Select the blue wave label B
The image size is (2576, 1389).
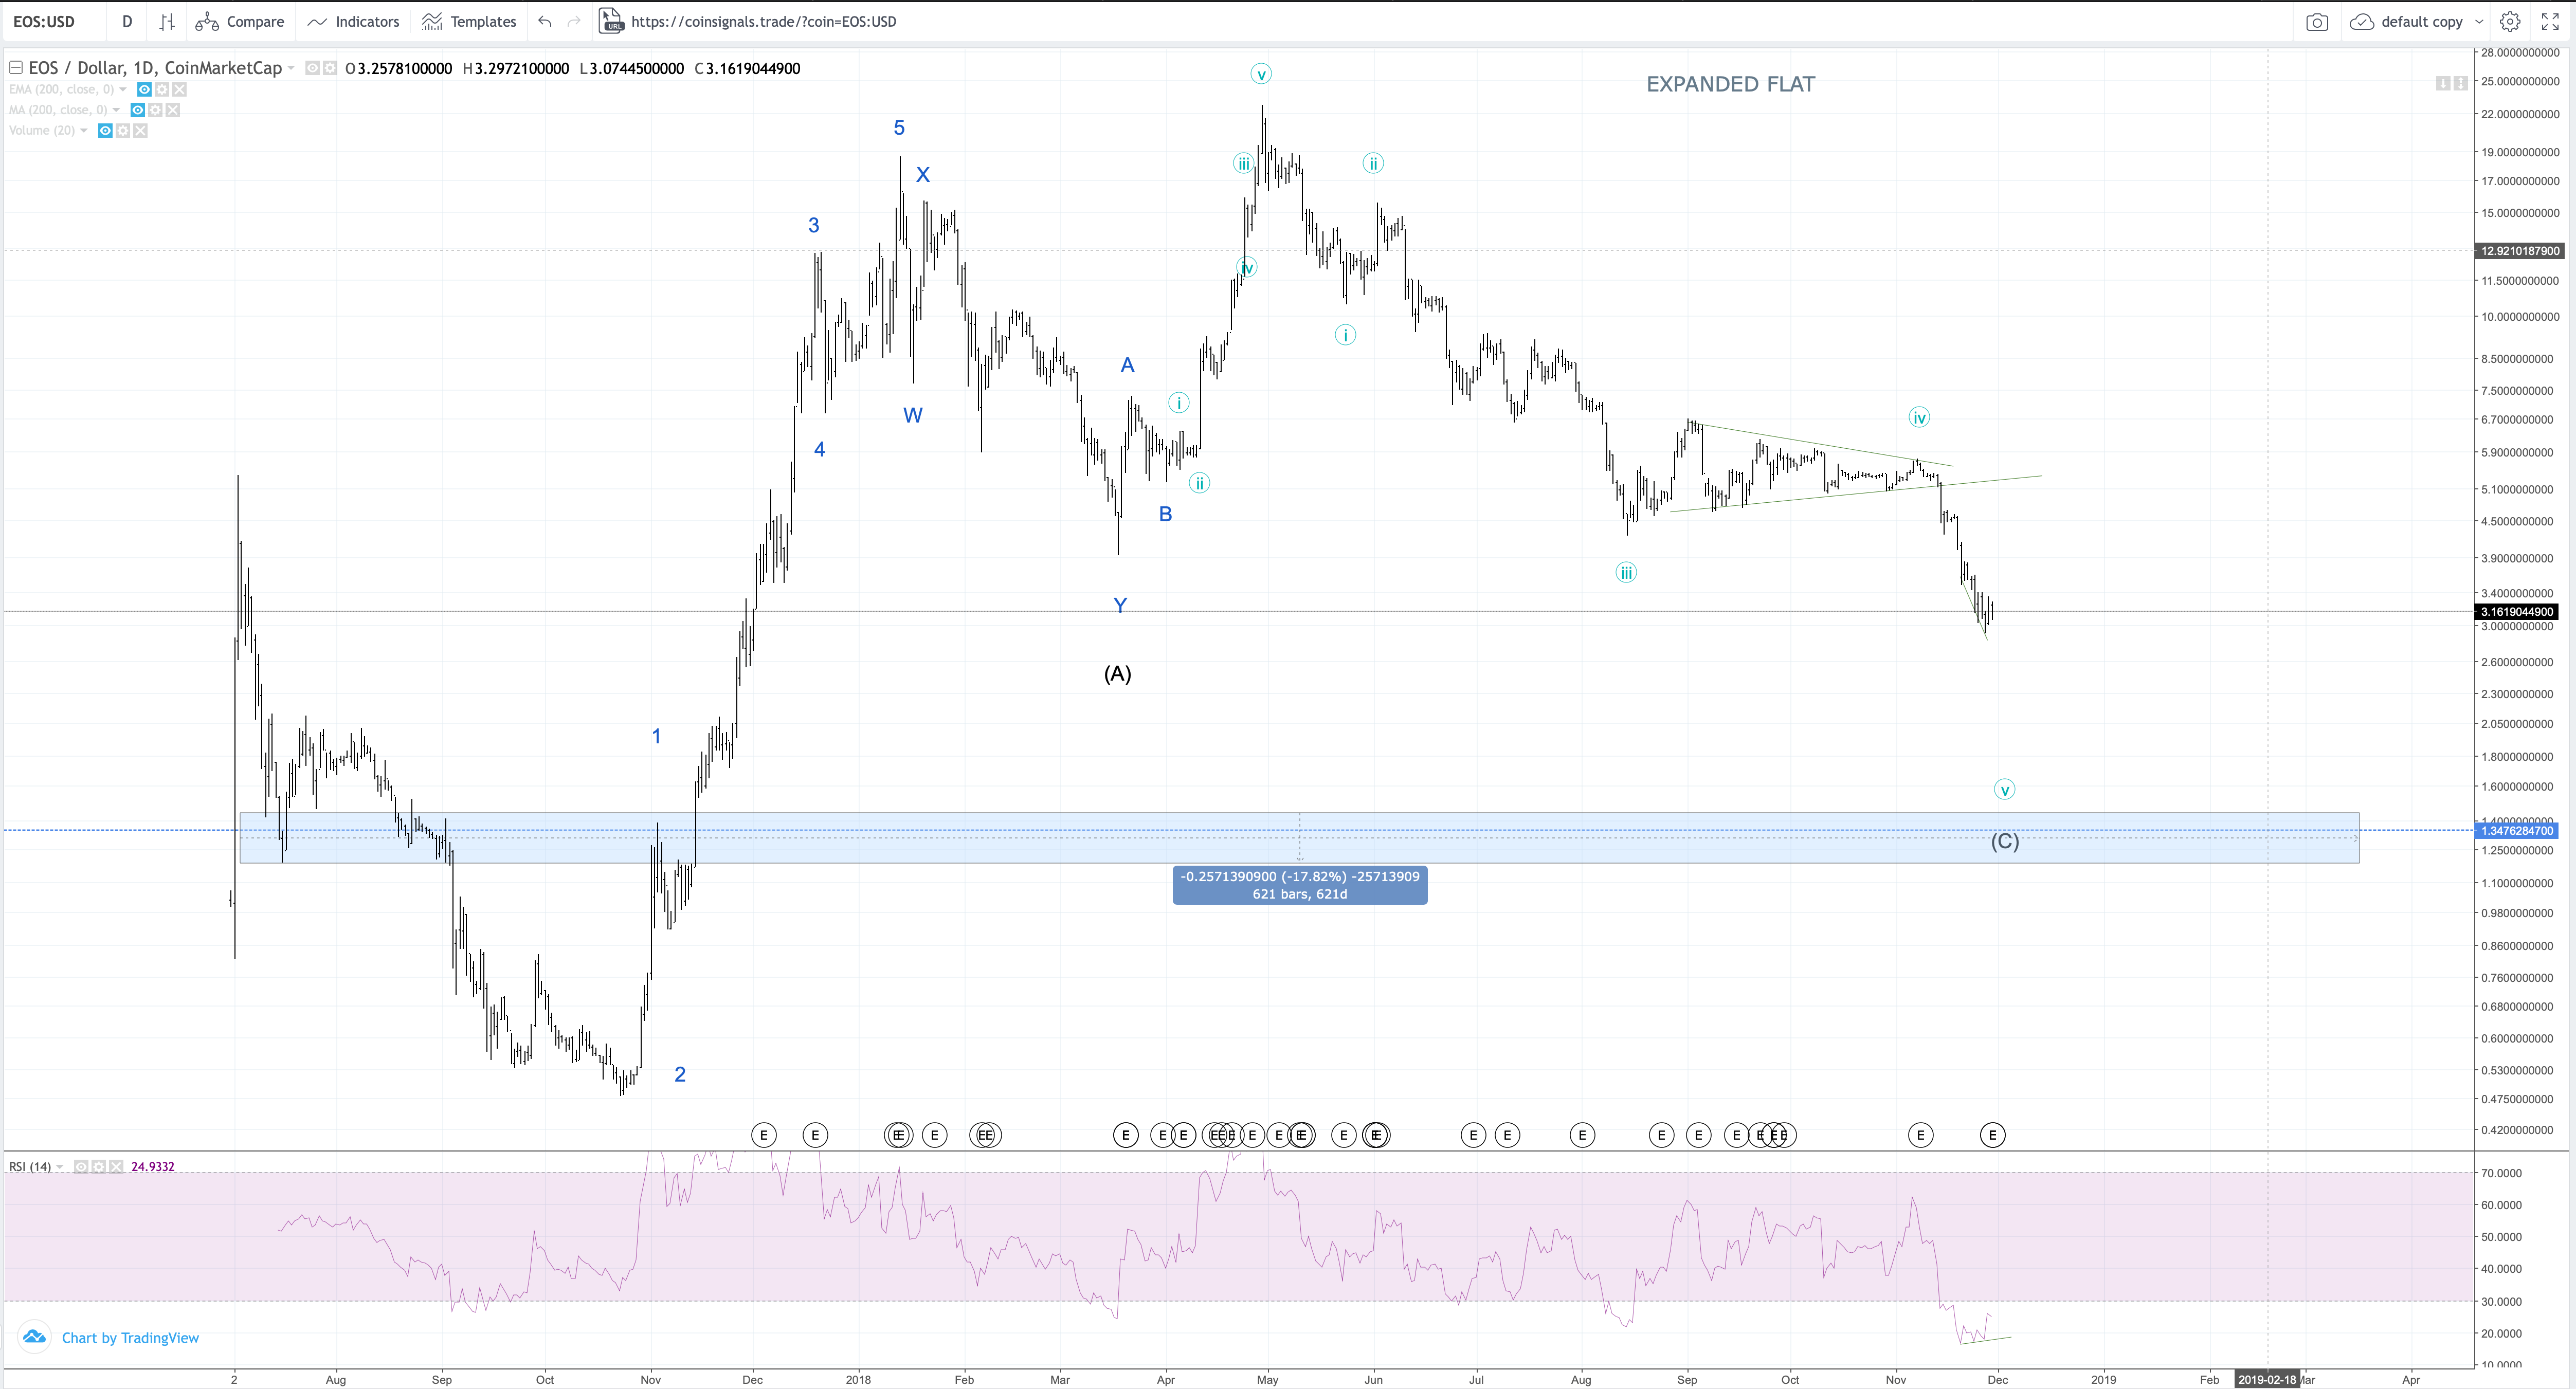(x=1165, y=514)
